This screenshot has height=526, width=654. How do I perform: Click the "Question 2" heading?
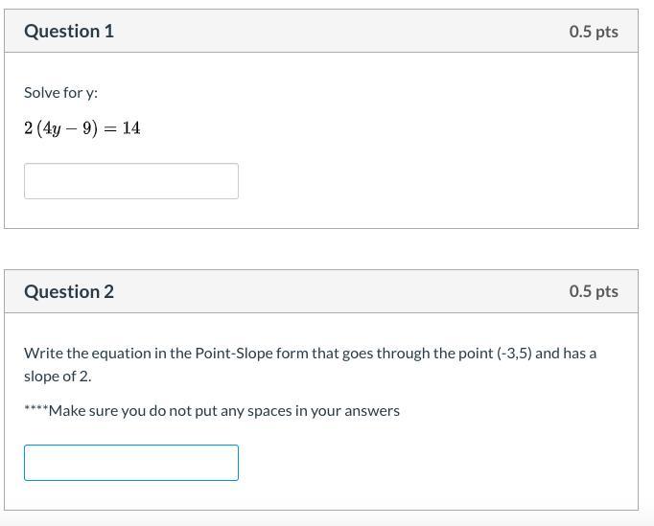coord(69,291)
